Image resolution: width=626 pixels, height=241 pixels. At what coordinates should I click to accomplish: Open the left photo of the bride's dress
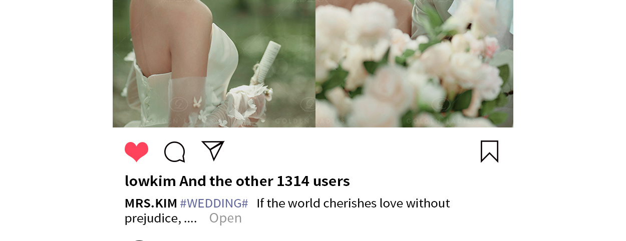click(214, 63)
